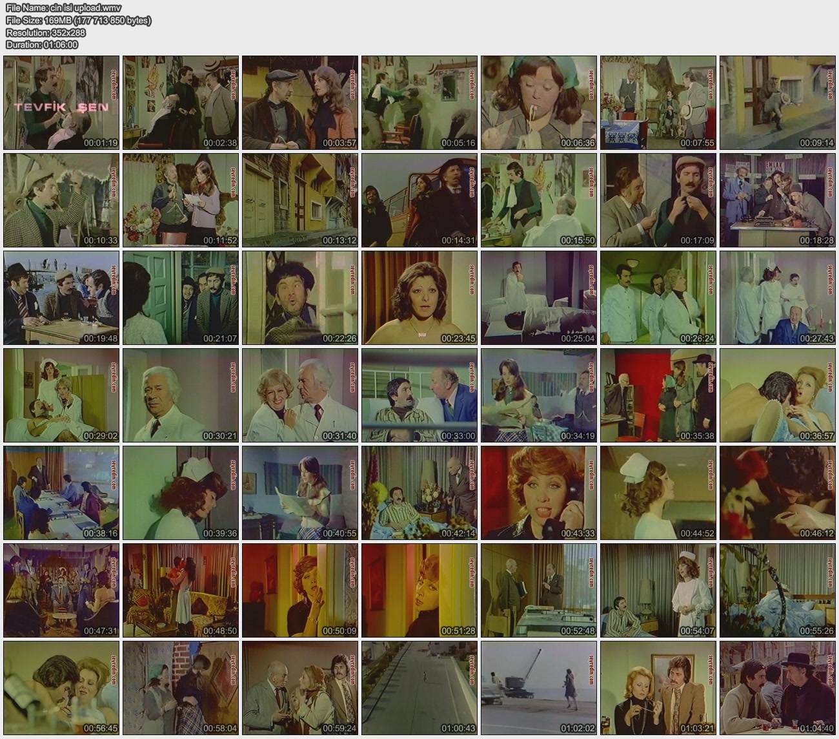Viewport: 839px width, 739px height.
Task: Select the frame marked 00:55:26
Action: click(x=777, y=590)
